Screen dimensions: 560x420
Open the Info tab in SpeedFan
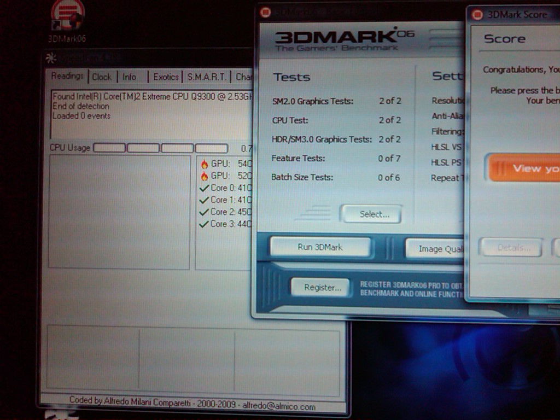tap(130, 77)
